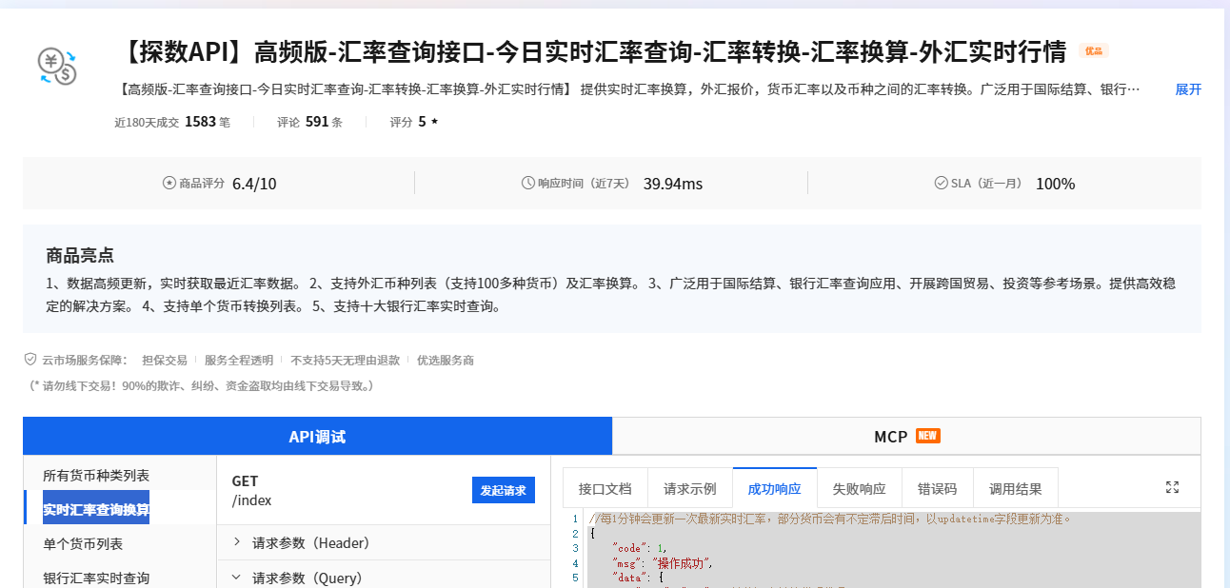Click the fullscreen expand icon on the response panel
The width and height of the screenshot is (1230, 588).
coord(1172,486)
